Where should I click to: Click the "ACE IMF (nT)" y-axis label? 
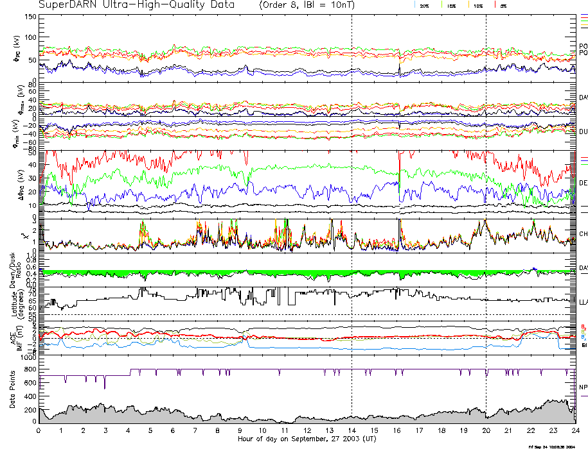click(16, 338)
